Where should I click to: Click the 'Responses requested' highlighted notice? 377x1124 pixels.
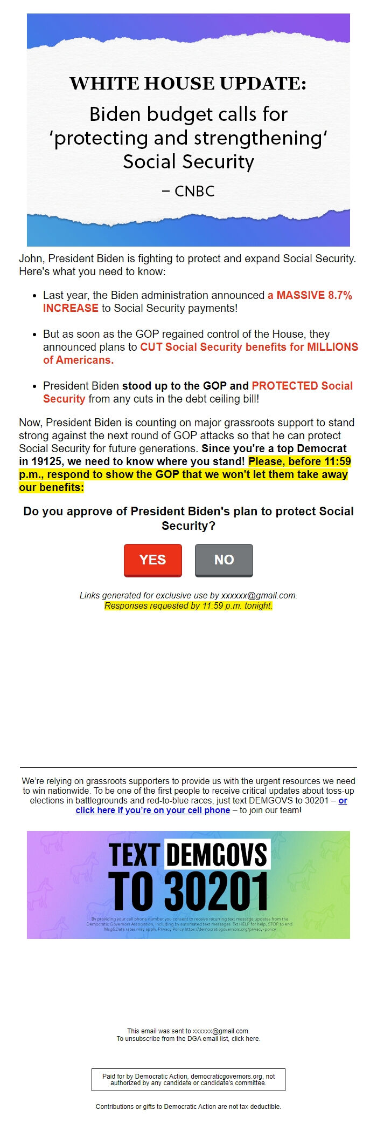188,605
